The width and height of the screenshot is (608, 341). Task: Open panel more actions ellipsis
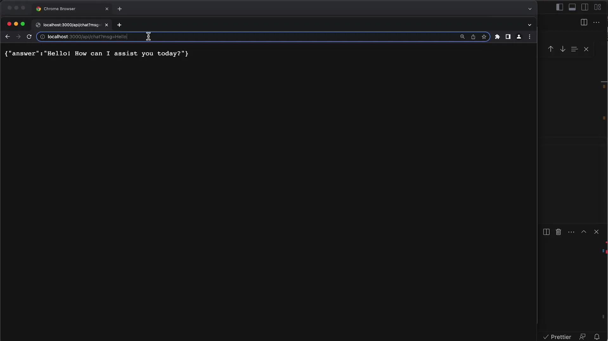tap(571, 232)
